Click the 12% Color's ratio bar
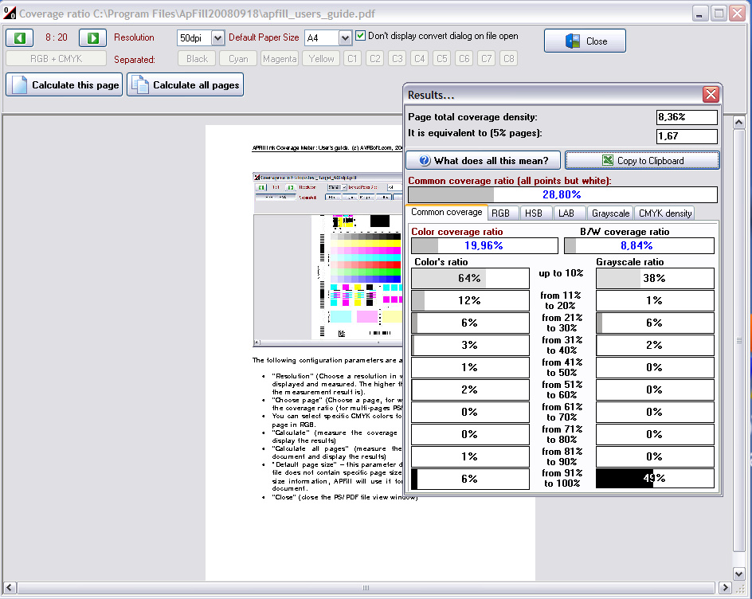Screen dimensions: 752x599 tap(470, 301)
